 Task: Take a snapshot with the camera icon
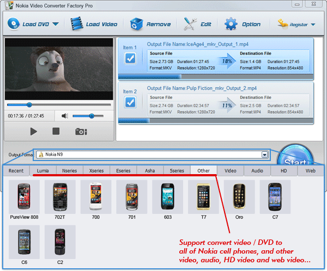[x=81, y=132]
